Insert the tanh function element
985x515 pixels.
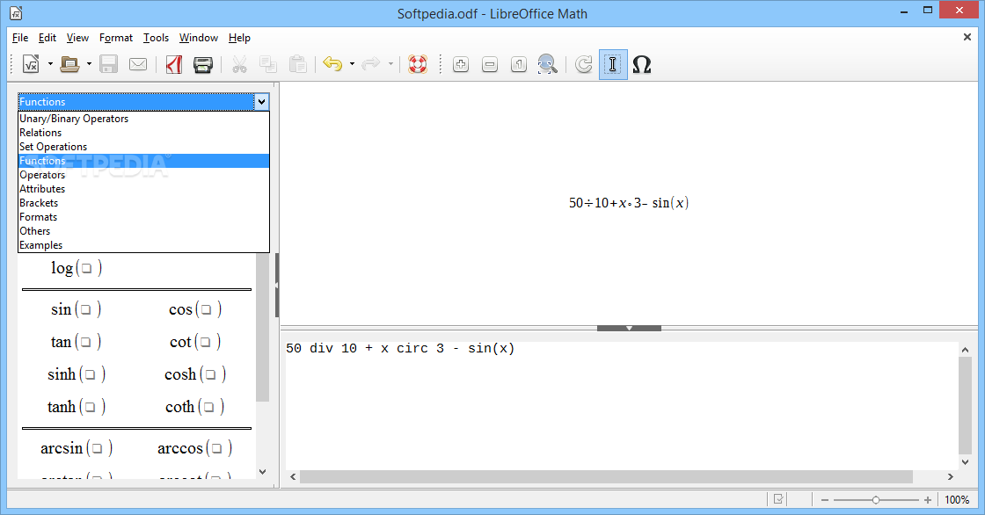pyautogui.click(x=76, y=407)
